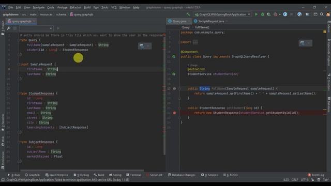Execute GraphQL query play arrow in editor toolbar

58,28
